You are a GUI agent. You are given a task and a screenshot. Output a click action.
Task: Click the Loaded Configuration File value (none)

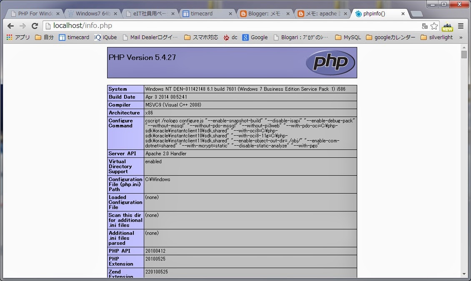pyautogui.click(x=152, y=197)
